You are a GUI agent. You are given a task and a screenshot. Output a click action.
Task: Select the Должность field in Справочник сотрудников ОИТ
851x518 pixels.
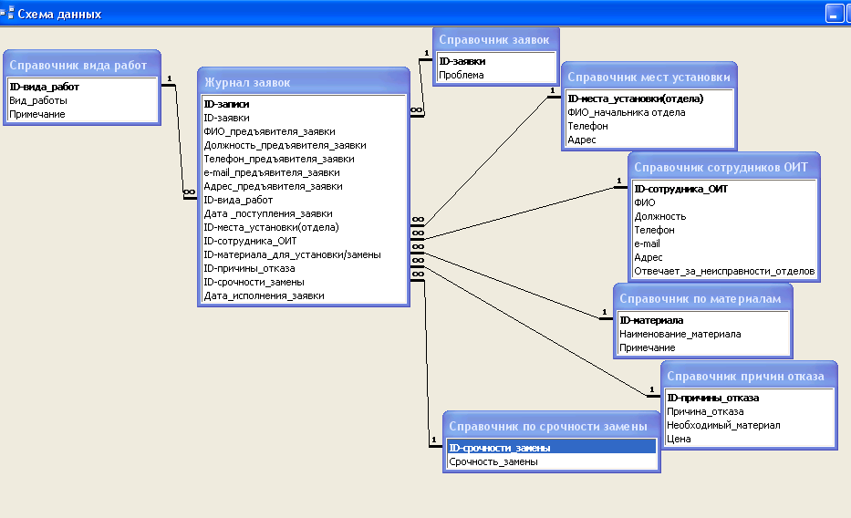[724, 216]
